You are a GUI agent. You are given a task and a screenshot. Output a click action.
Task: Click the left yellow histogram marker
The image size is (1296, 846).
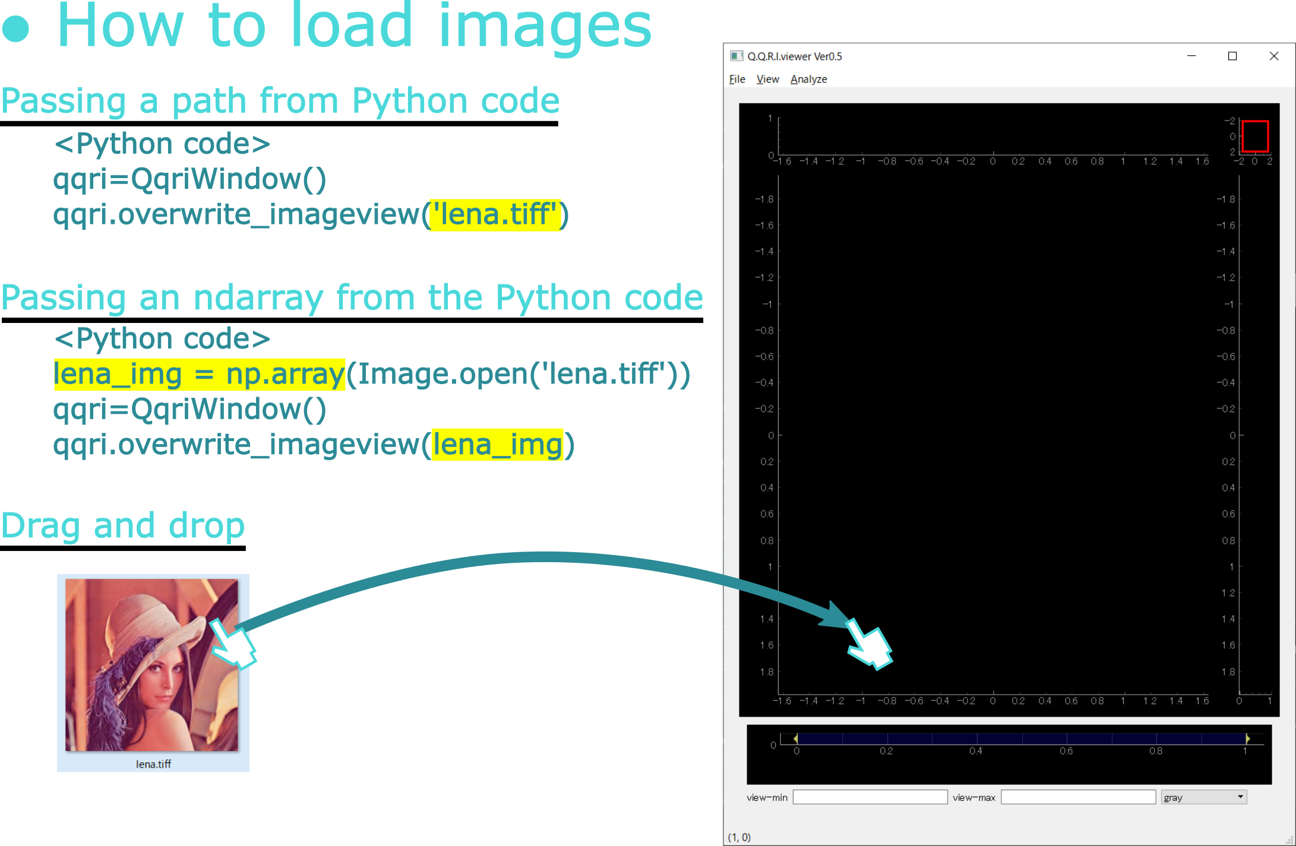point(795,738)
